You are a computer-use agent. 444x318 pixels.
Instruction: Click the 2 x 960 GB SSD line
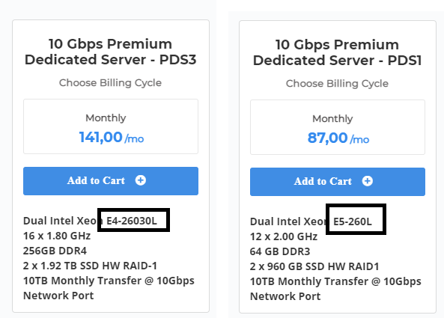pos(314,266)
